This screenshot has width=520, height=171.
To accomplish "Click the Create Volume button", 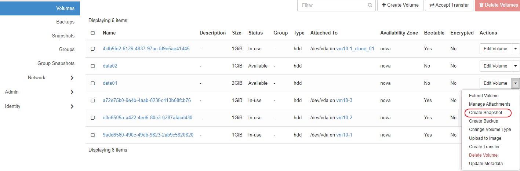I will coord(400,5).
